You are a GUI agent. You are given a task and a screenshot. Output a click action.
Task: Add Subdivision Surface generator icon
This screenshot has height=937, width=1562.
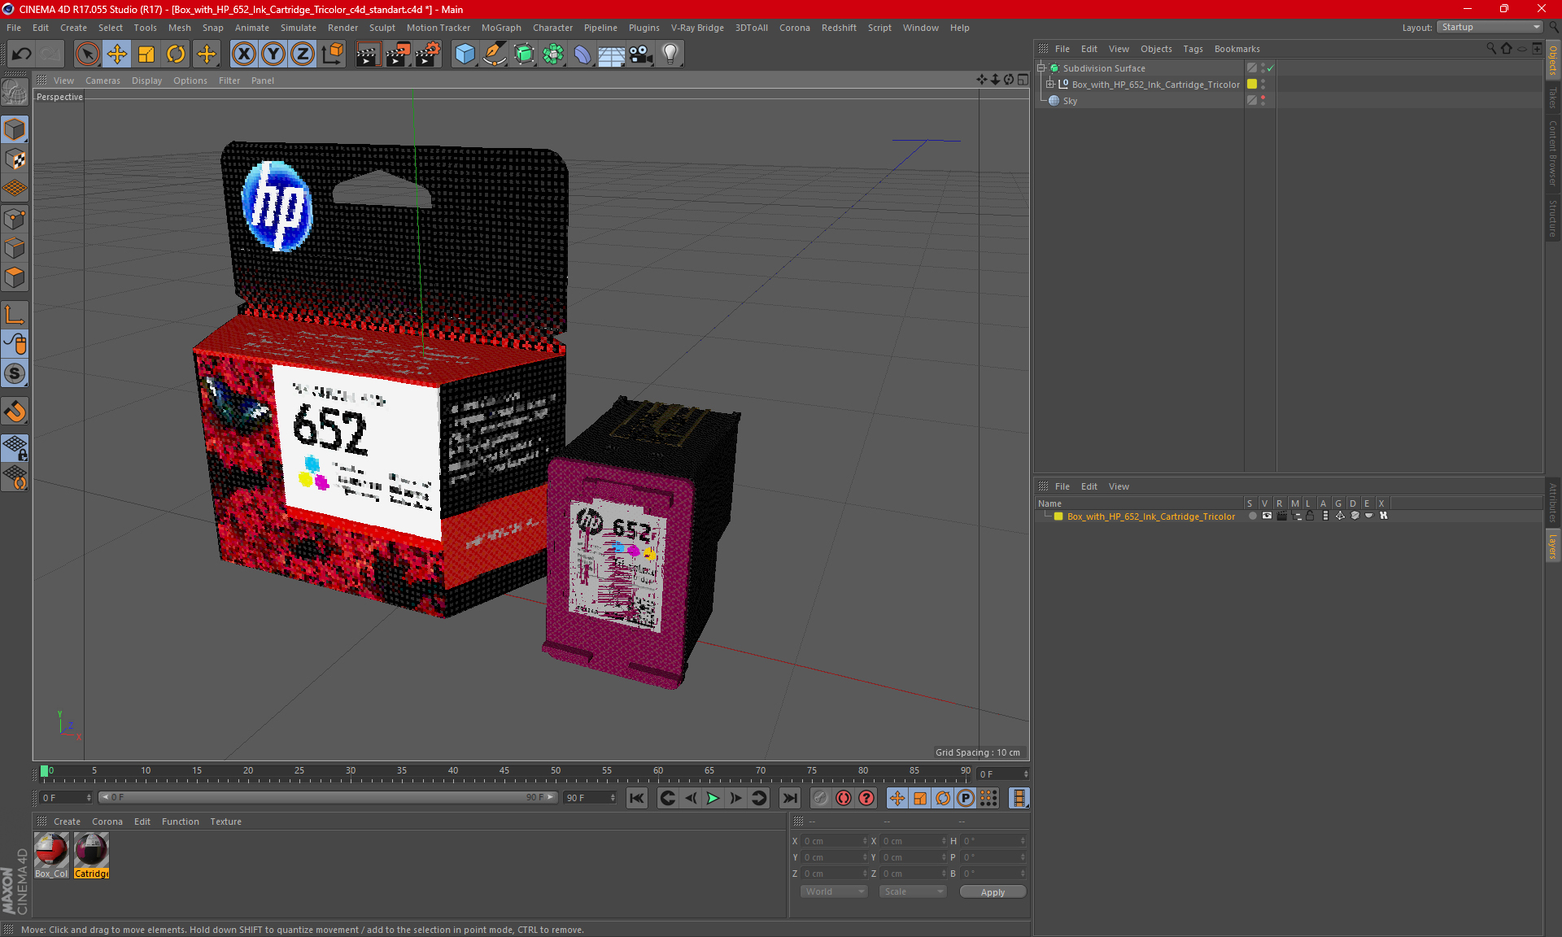pos(524,54)
